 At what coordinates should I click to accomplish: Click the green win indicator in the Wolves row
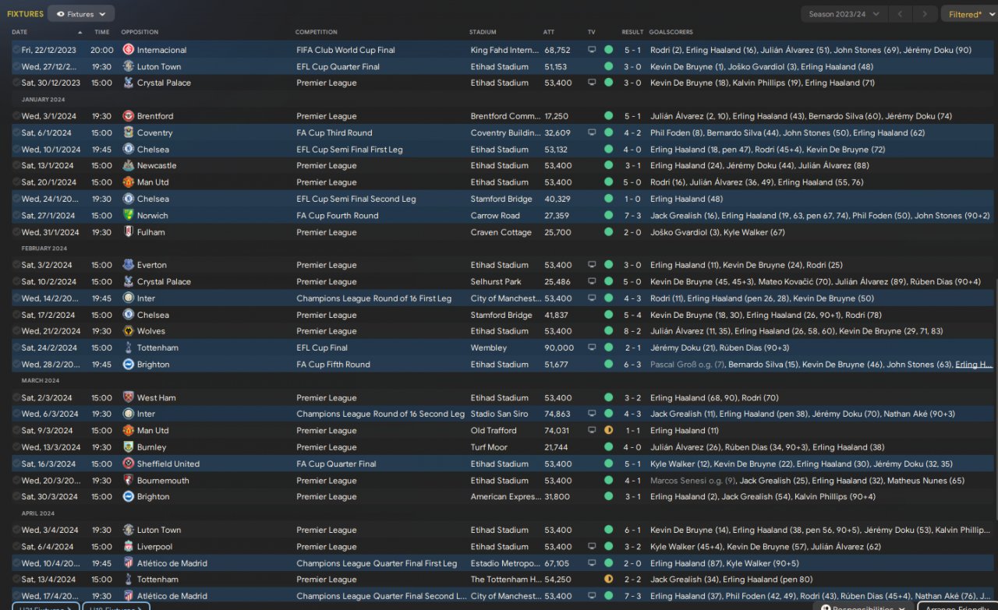coord(608,331)
